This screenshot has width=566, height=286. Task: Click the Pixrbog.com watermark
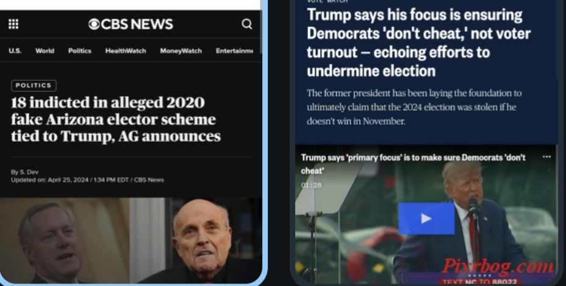[x=498, y=267]
